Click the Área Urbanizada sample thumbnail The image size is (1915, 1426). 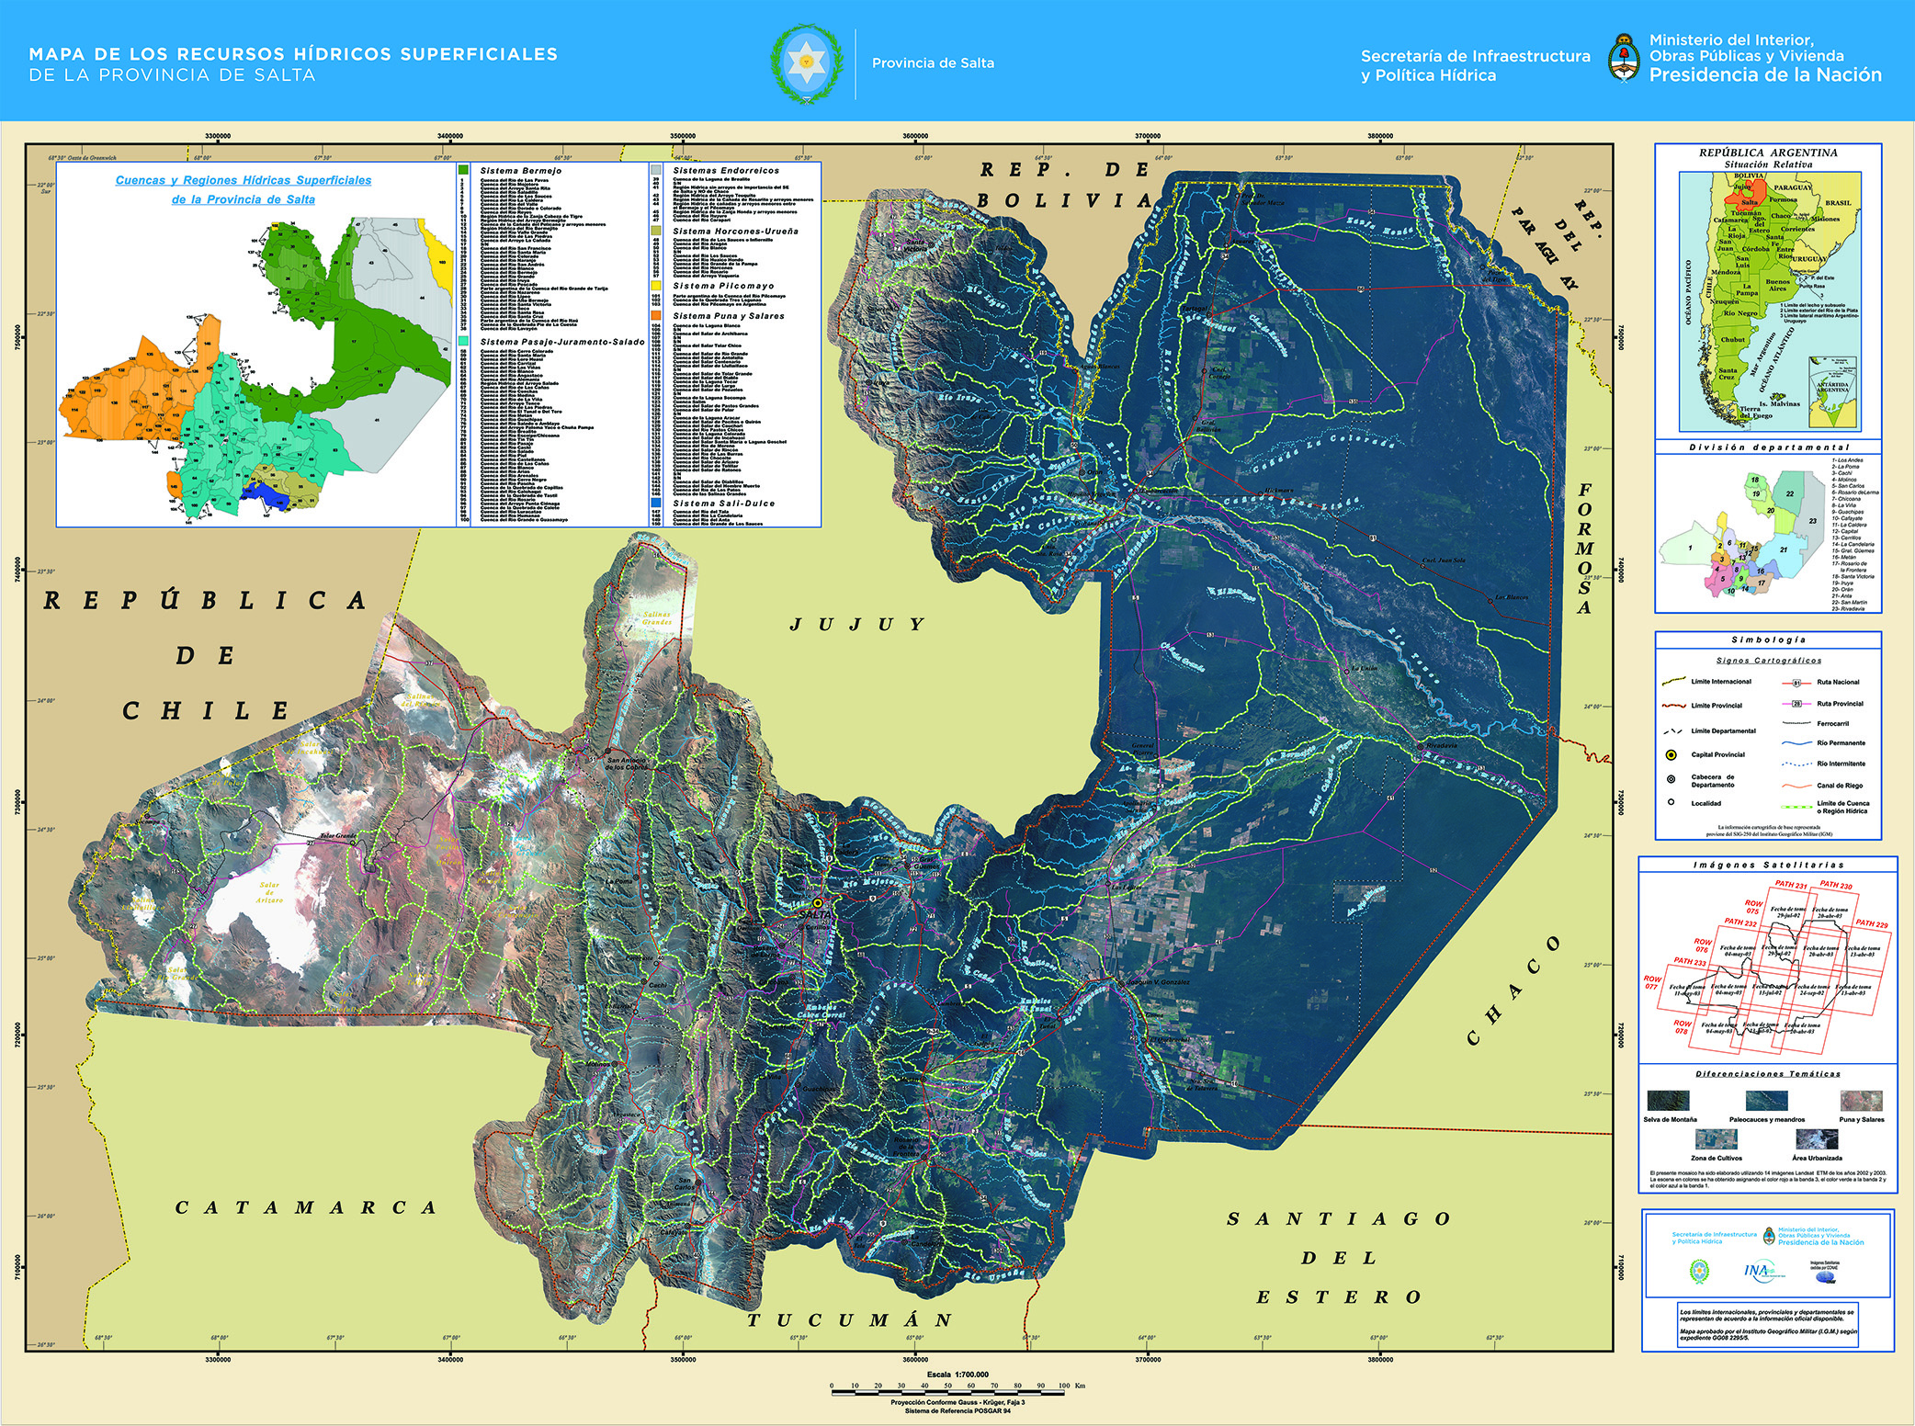point(1816,1139)
